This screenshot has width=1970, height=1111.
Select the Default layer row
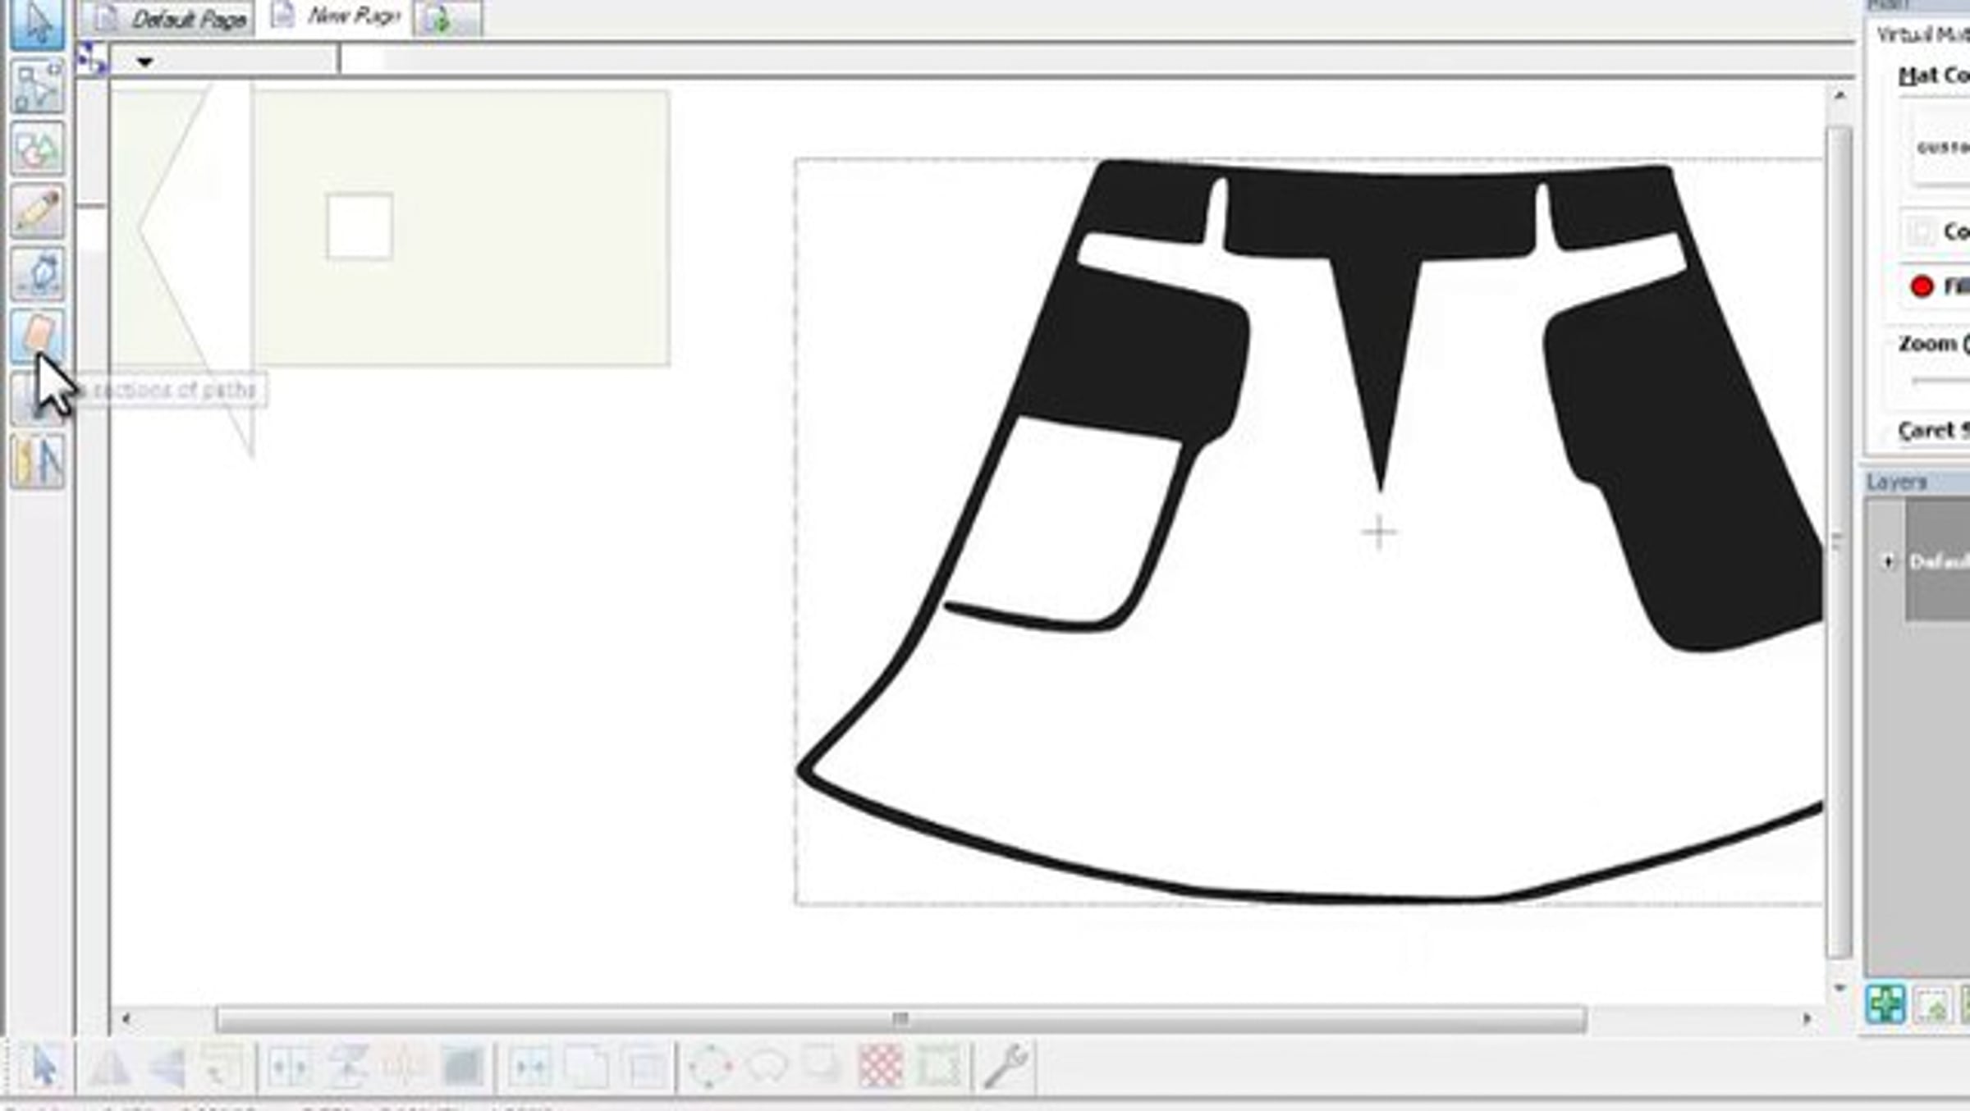[1937, 561]
